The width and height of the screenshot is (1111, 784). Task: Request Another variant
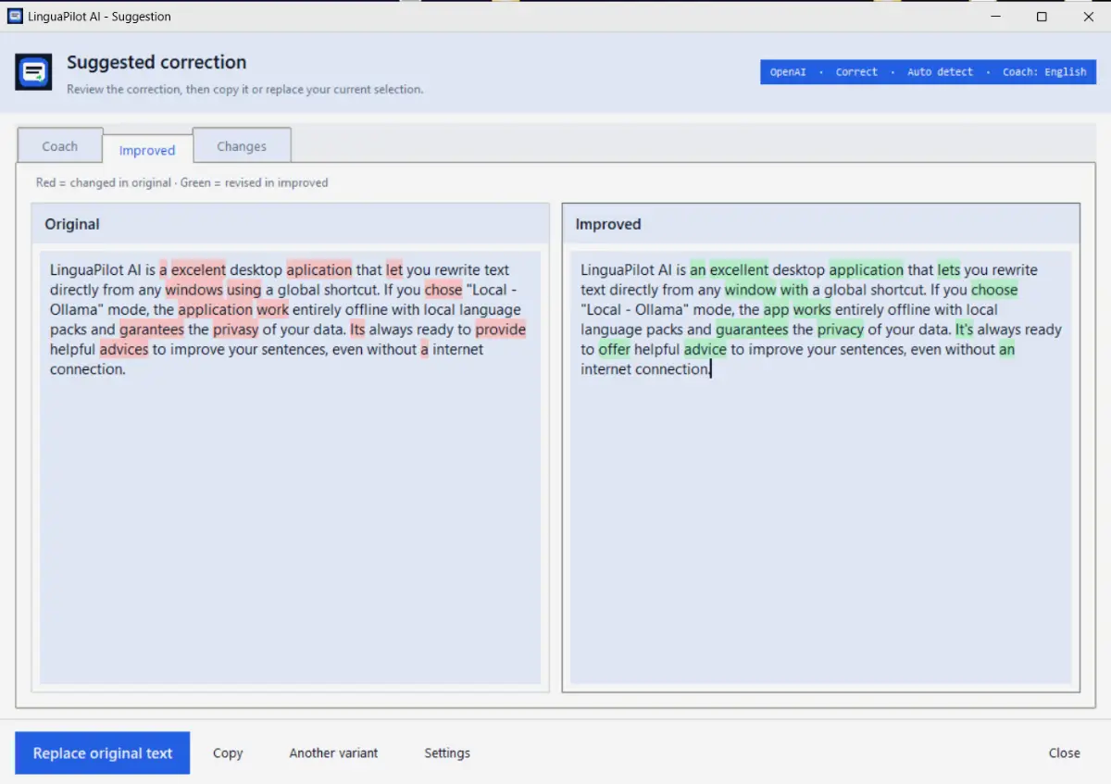(333, 753)
